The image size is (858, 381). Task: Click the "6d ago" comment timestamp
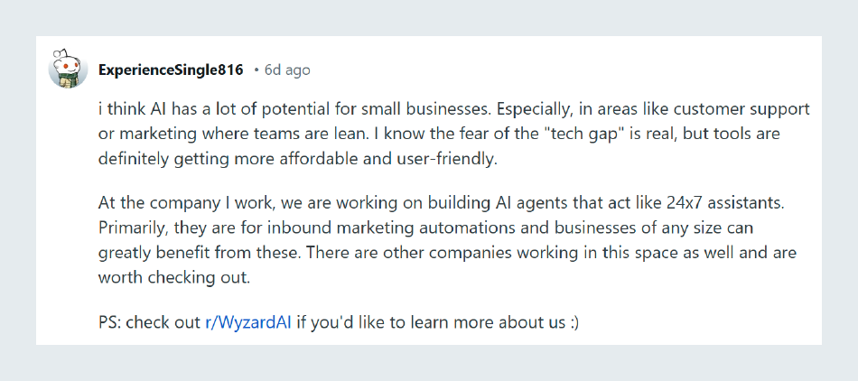coord(287,70)
